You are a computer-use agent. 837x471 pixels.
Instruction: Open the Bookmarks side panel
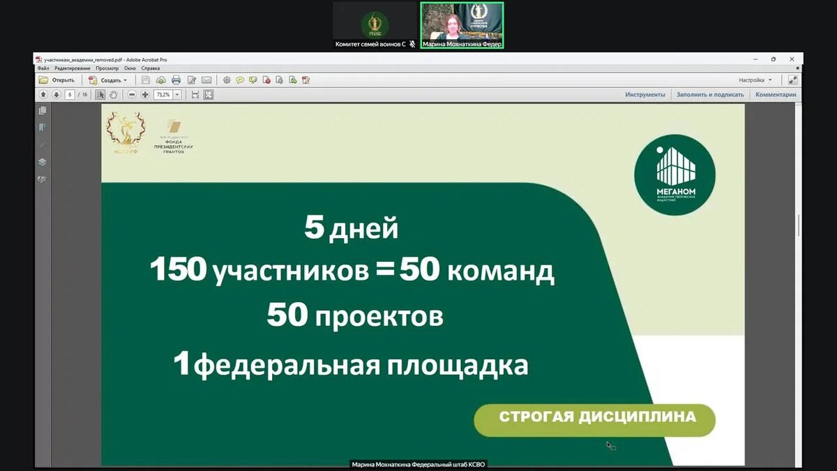pyautogui.click(x=43, y=128)
